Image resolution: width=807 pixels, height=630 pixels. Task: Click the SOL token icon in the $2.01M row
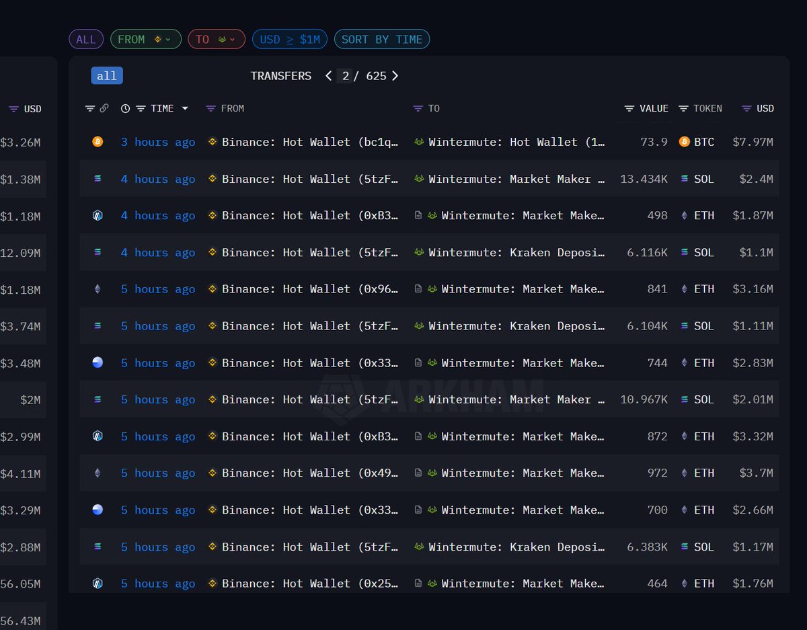point(685,399)
